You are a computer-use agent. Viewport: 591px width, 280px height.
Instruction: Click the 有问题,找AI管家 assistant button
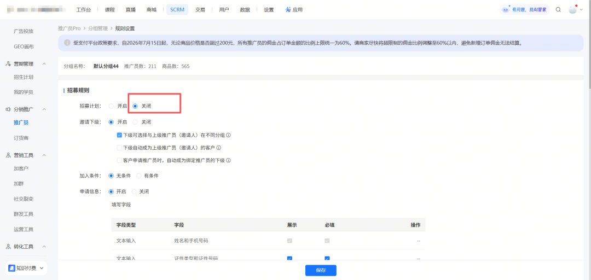coord(524,10)
